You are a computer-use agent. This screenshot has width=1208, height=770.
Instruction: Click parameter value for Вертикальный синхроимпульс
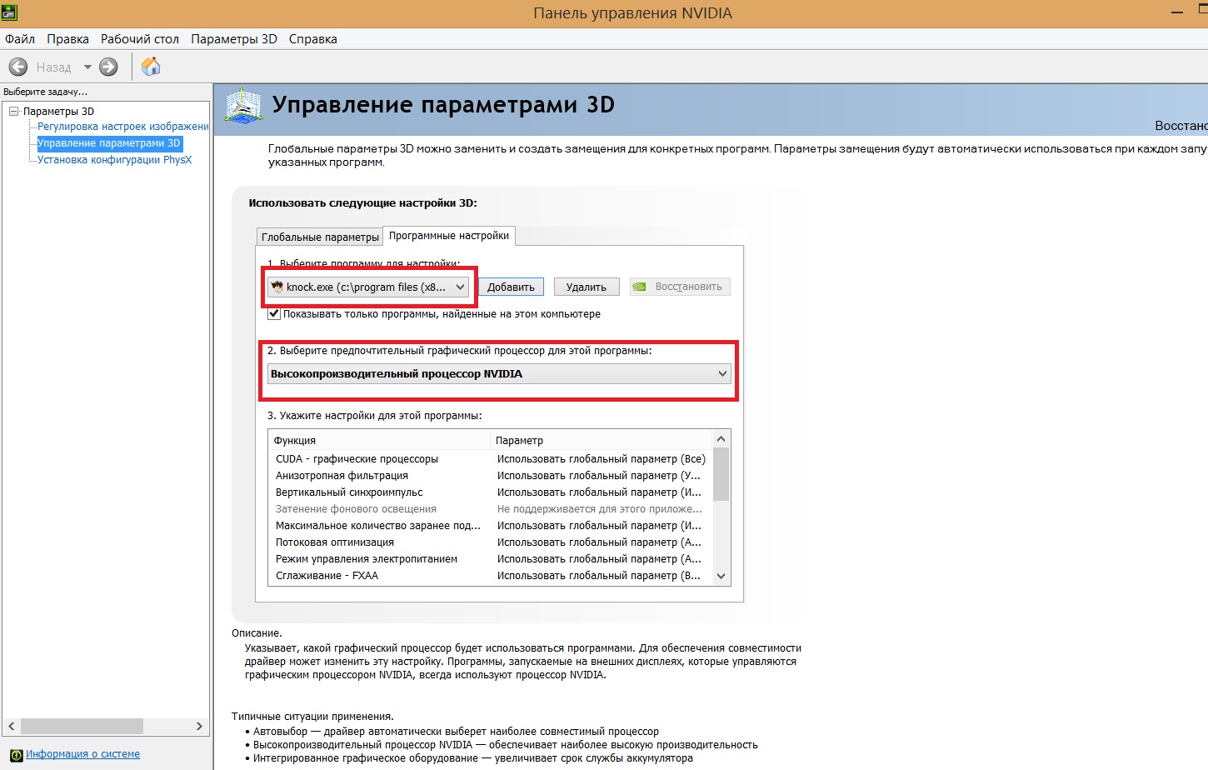click(600, 492)
